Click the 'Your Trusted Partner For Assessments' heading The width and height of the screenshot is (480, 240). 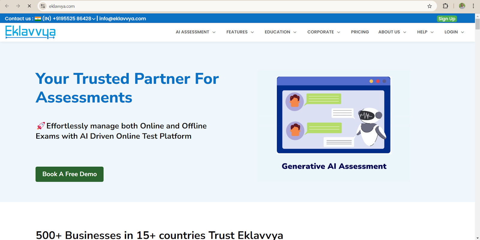(127, 88)
